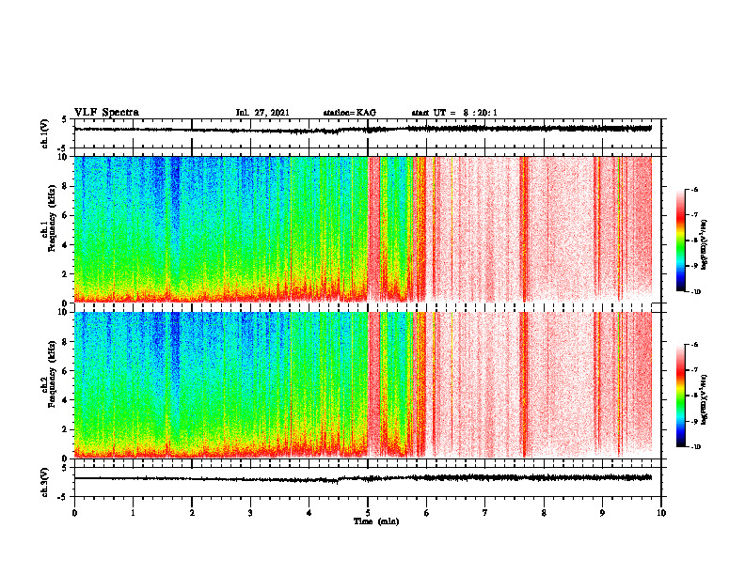Click the "1" tick on time axis
Screen dimensions: 745x575
(x=133, y=513)
